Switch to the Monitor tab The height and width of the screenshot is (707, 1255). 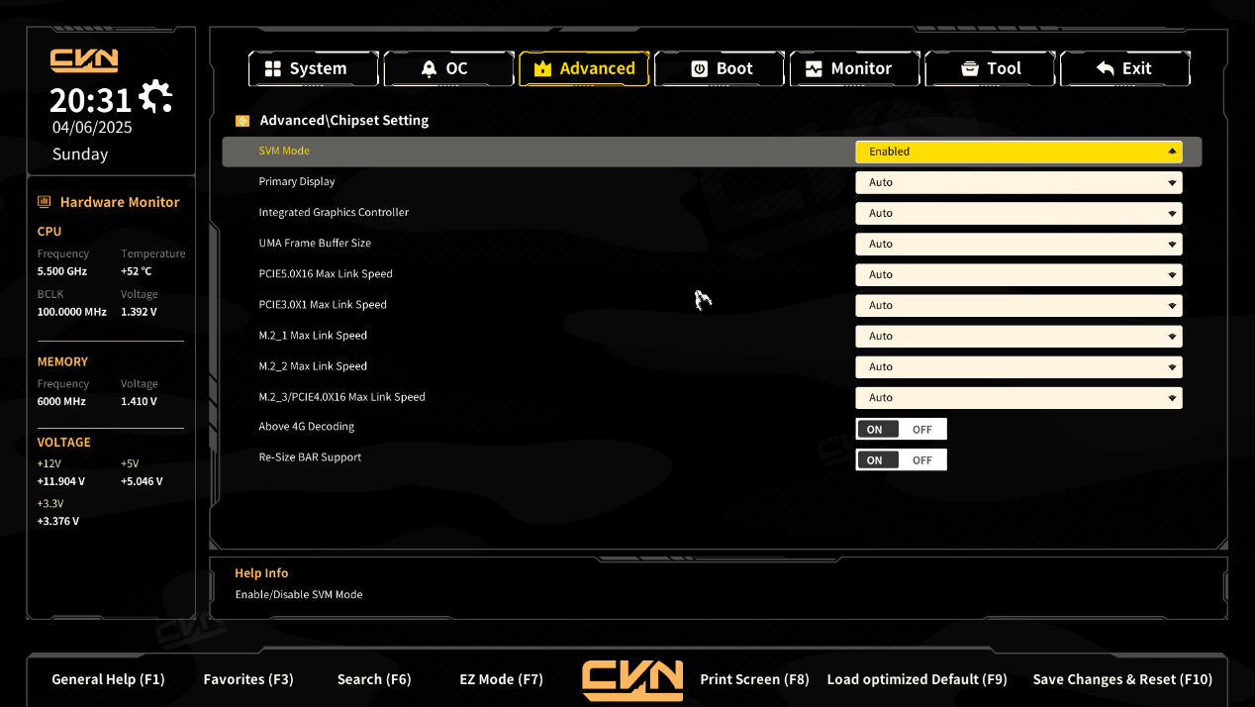coord(848,69)
